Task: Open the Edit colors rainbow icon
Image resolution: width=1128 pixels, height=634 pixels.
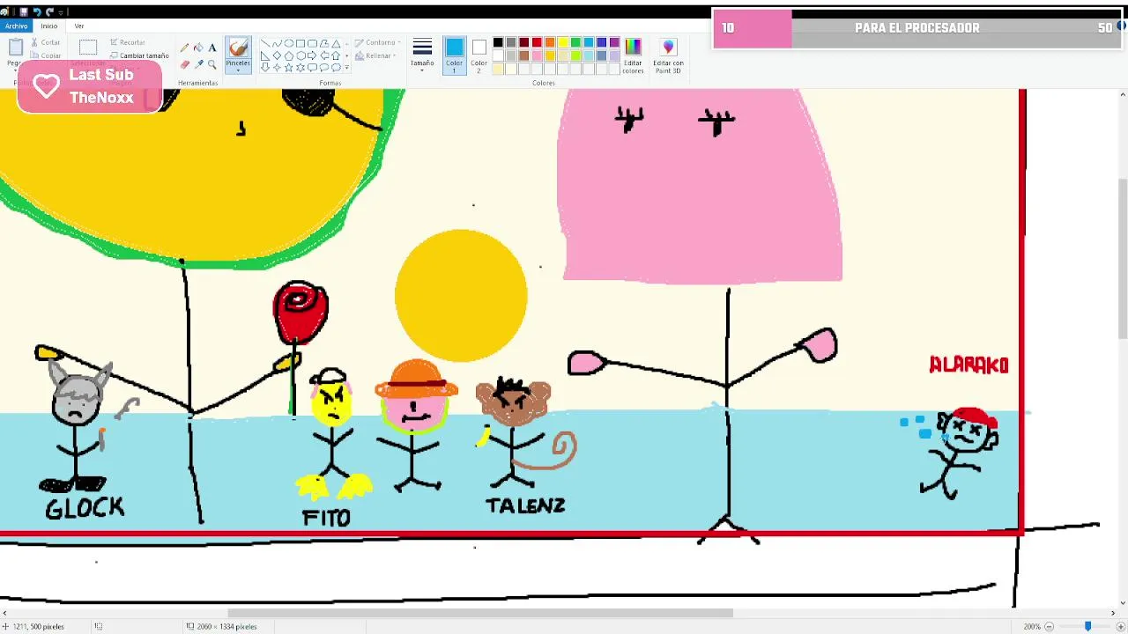Action: coord(633,55)
